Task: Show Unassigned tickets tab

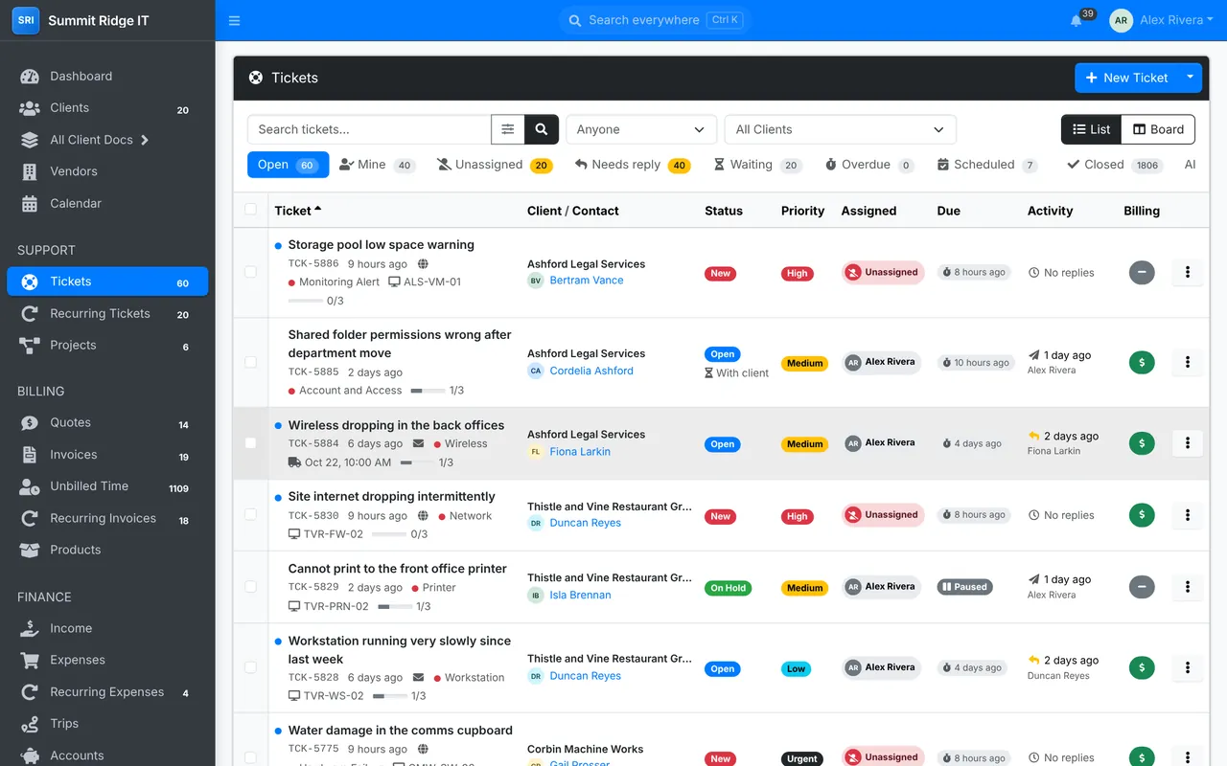Action: (x=495, y=165)
